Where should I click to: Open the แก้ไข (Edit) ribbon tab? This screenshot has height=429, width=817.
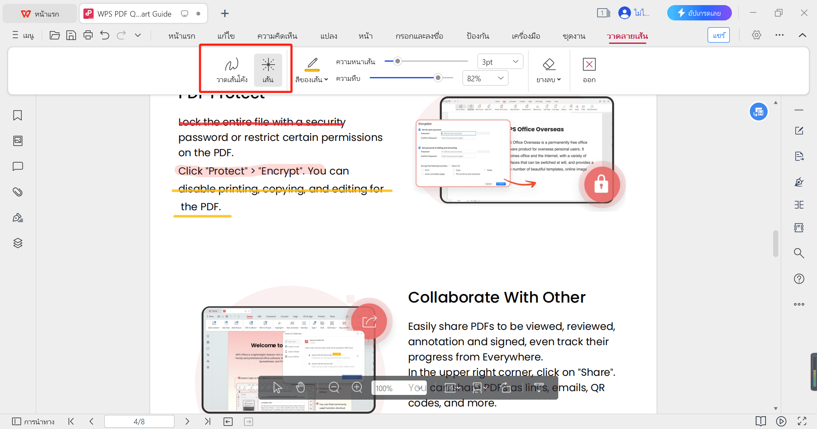[x=226, y=36]
